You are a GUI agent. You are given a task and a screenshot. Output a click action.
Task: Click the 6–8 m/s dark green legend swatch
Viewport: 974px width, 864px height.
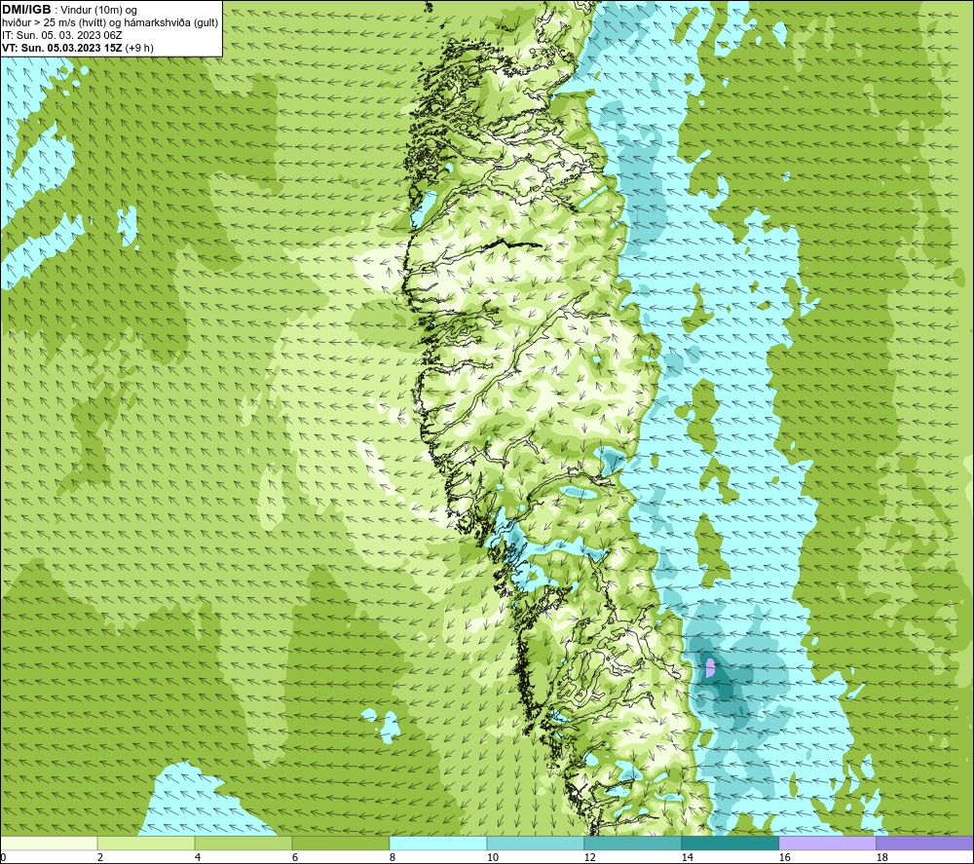[x=341, y=844]
